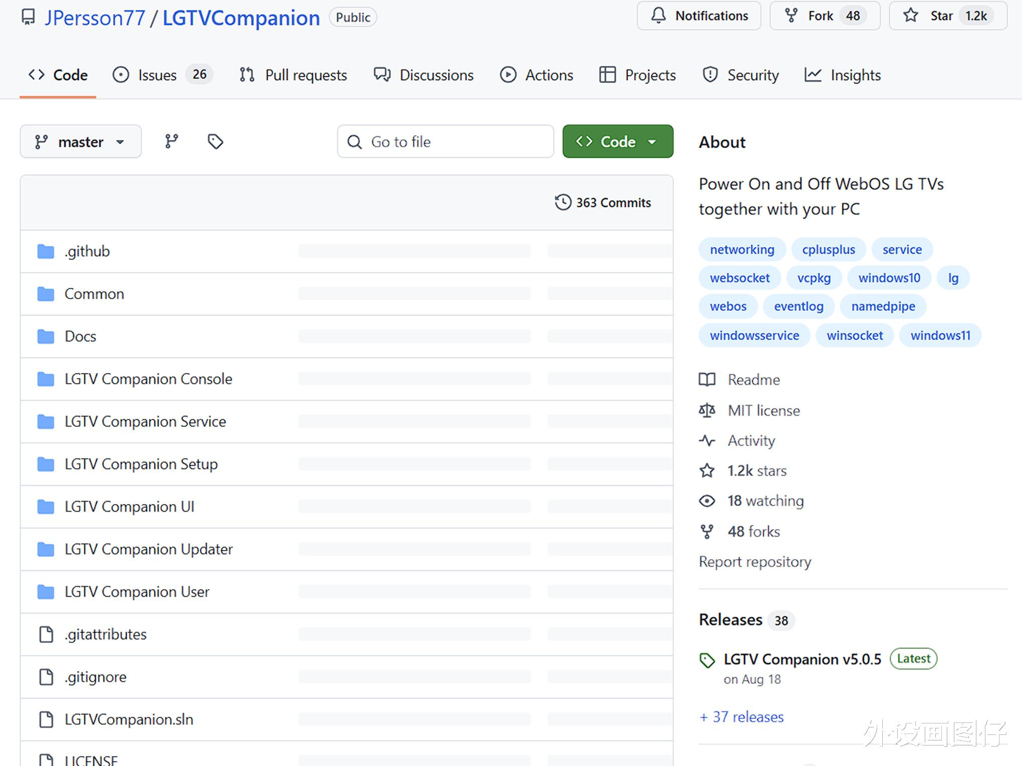
Task: Click the .github folder icon
Action: point(46,251)
